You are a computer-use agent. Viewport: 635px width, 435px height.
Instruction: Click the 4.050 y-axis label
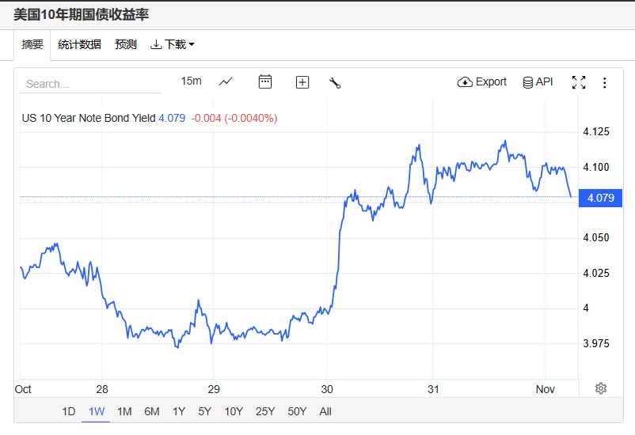[595, 237]
